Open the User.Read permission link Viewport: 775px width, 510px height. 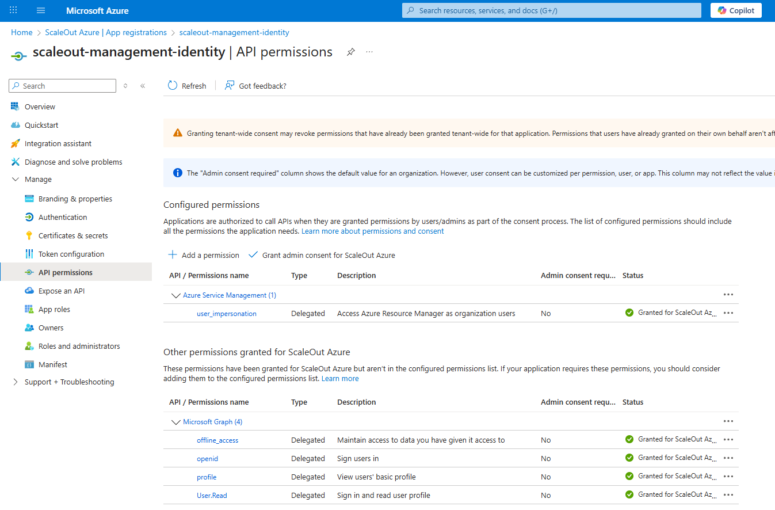(212, 496)
